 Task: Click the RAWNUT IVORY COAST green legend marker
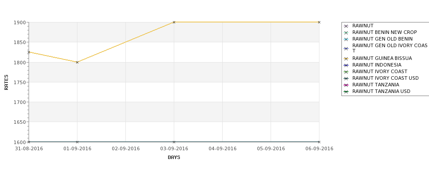point(346,72)
